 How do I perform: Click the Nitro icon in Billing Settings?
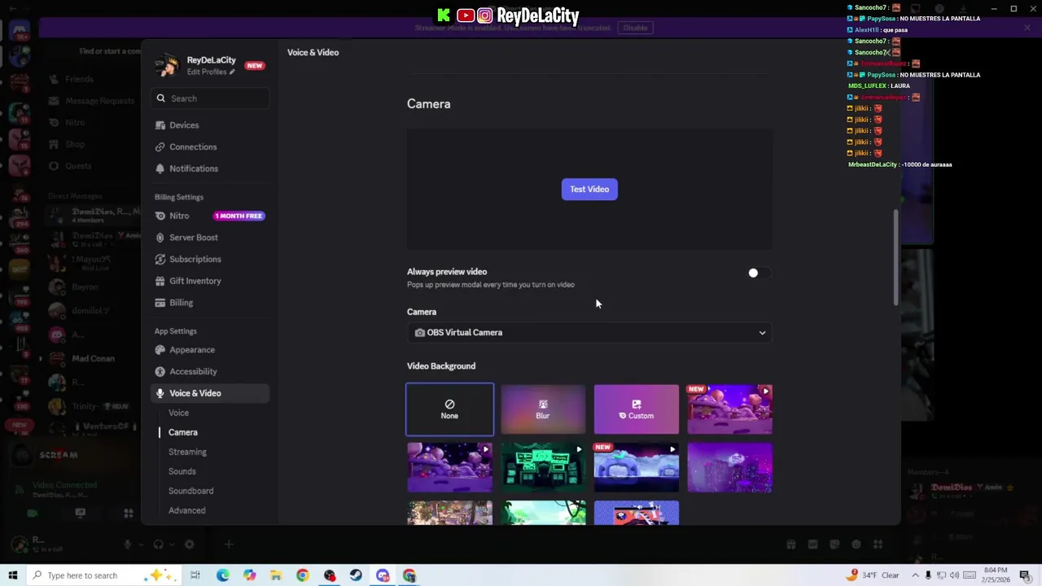tap(160, 216)
